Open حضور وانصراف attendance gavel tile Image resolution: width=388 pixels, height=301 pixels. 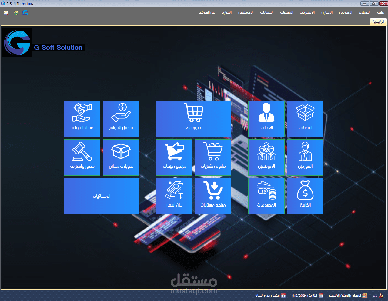tap(82, 157)
